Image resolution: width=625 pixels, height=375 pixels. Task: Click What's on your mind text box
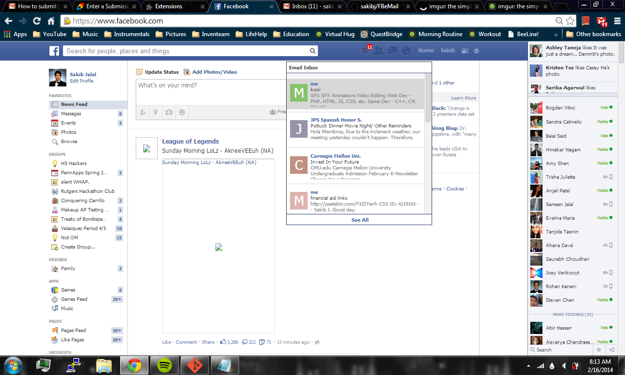(211, 92)
